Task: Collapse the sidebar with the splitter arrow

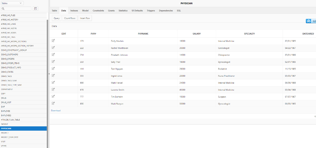Action: (49, 74)
